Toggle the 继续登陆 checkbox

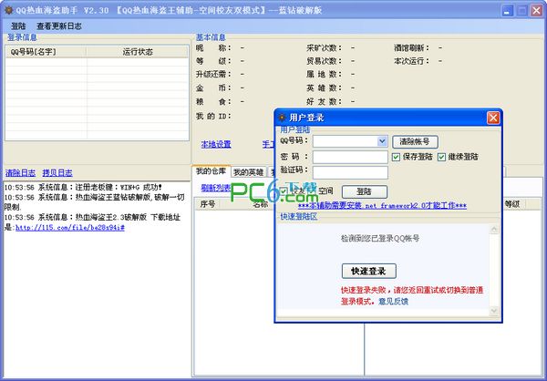click(441, 157)
